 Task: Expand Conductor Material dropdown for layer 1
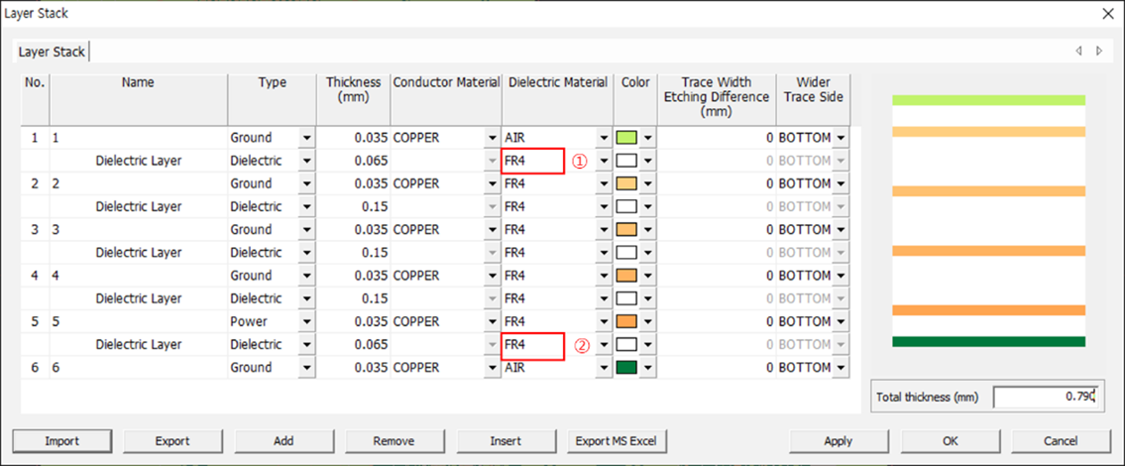coord(492,138)
